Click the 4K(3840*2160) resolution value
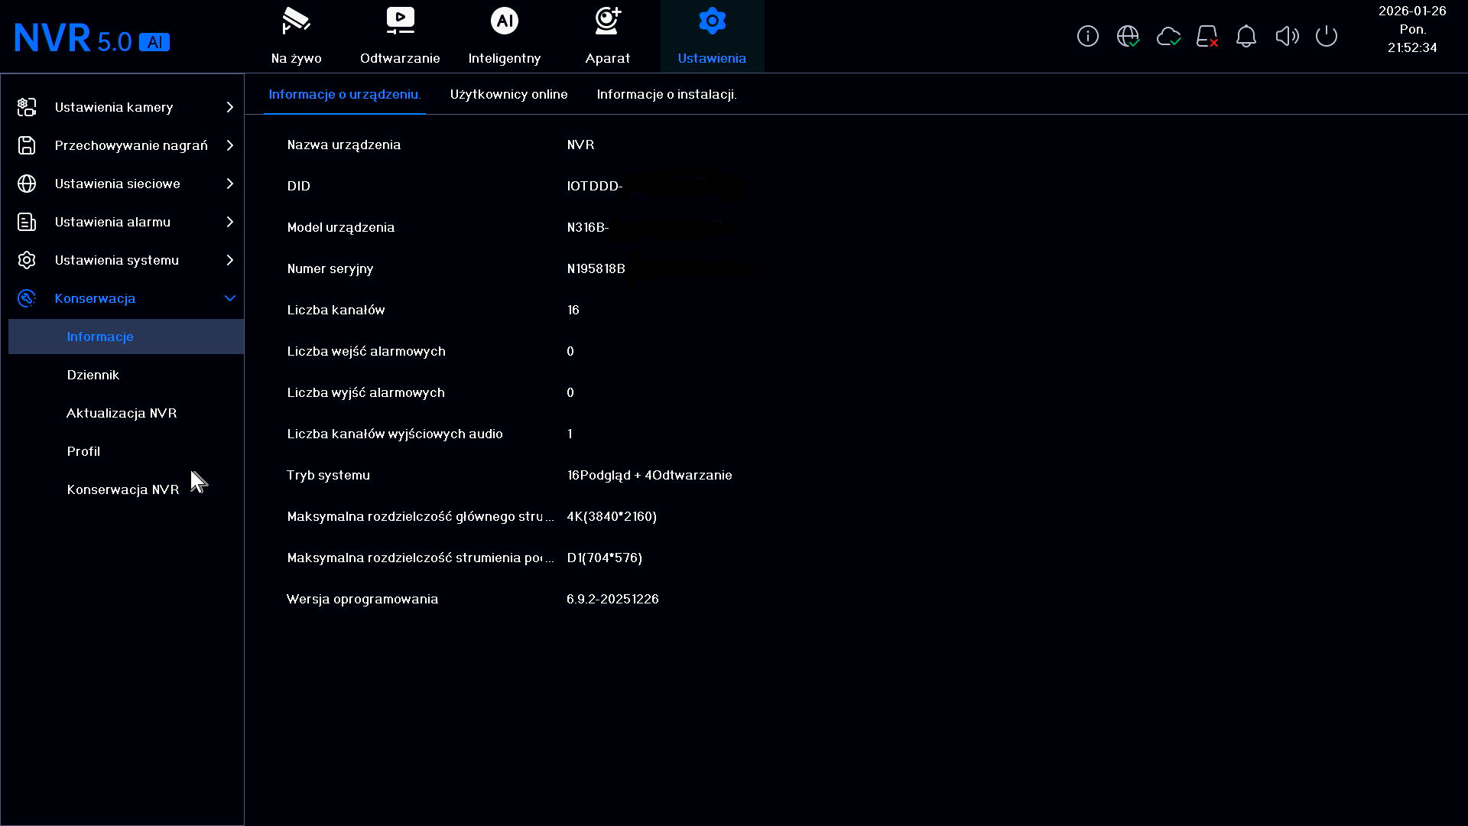 [x=612, y=516]
